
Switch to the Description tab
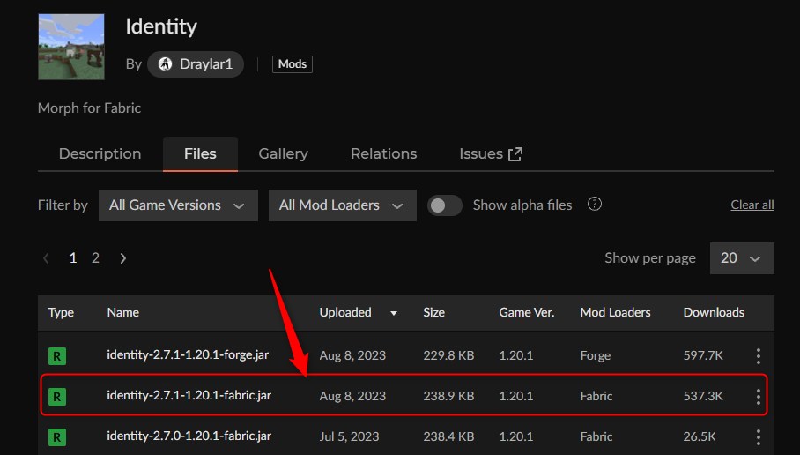[x=100, y=153]
